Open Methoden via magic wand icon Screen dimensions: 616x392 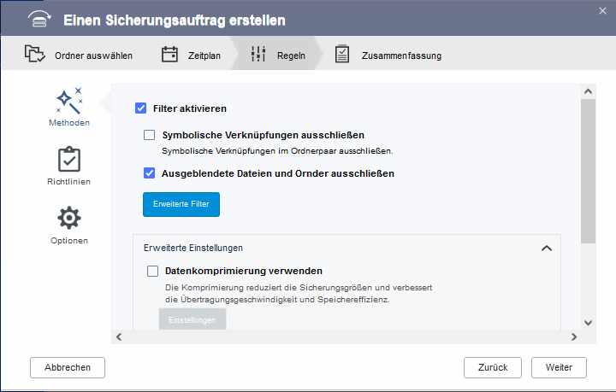pos(69,101)
